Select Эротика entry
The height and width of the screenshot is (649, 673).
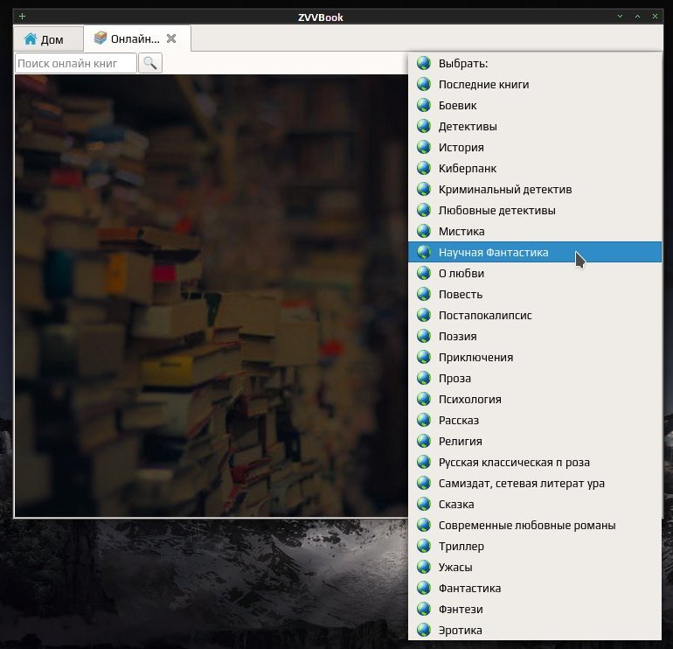535,630
